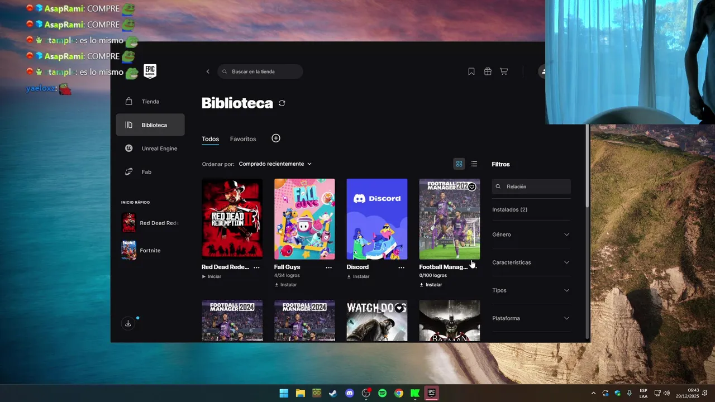Click the Buscar en la tienda search box
Screen dimensions: 715x402
(260, 71)
